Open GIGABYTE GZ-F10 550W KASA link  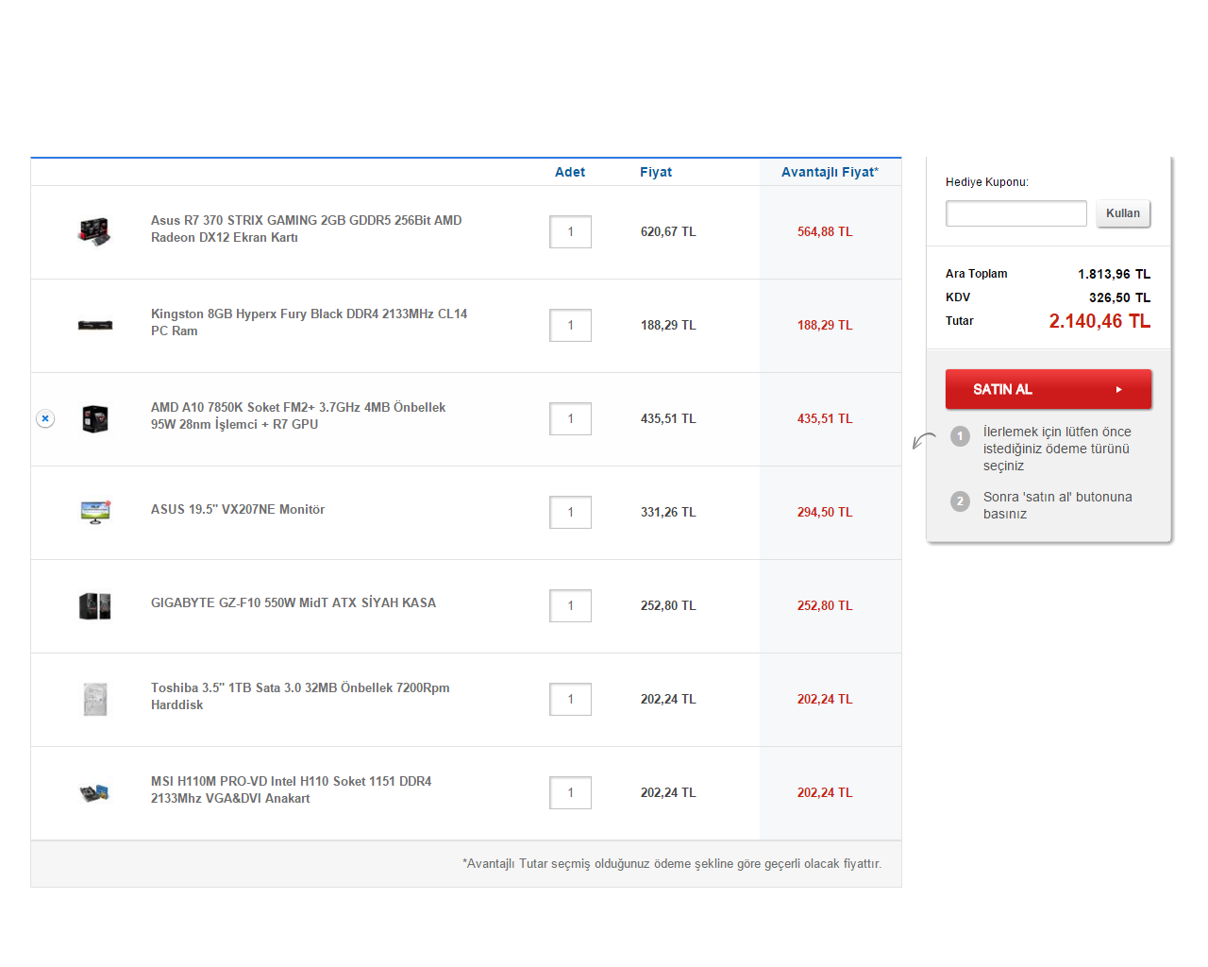coord(294,602)
